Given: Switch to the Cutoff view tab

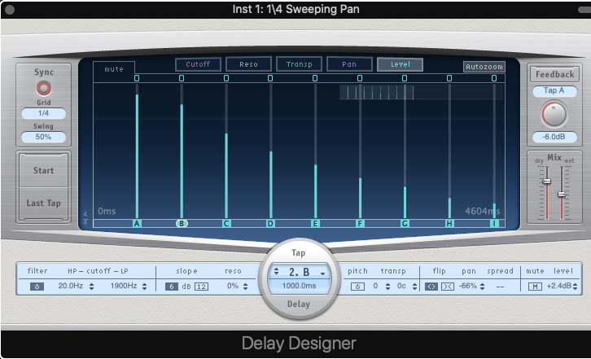Looking at the screenshot, I should point(198,64).
